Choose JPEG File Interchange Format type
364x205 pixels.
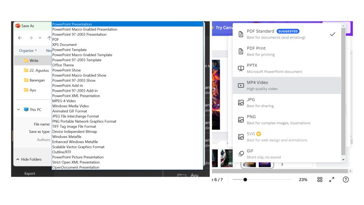(127, 116)
